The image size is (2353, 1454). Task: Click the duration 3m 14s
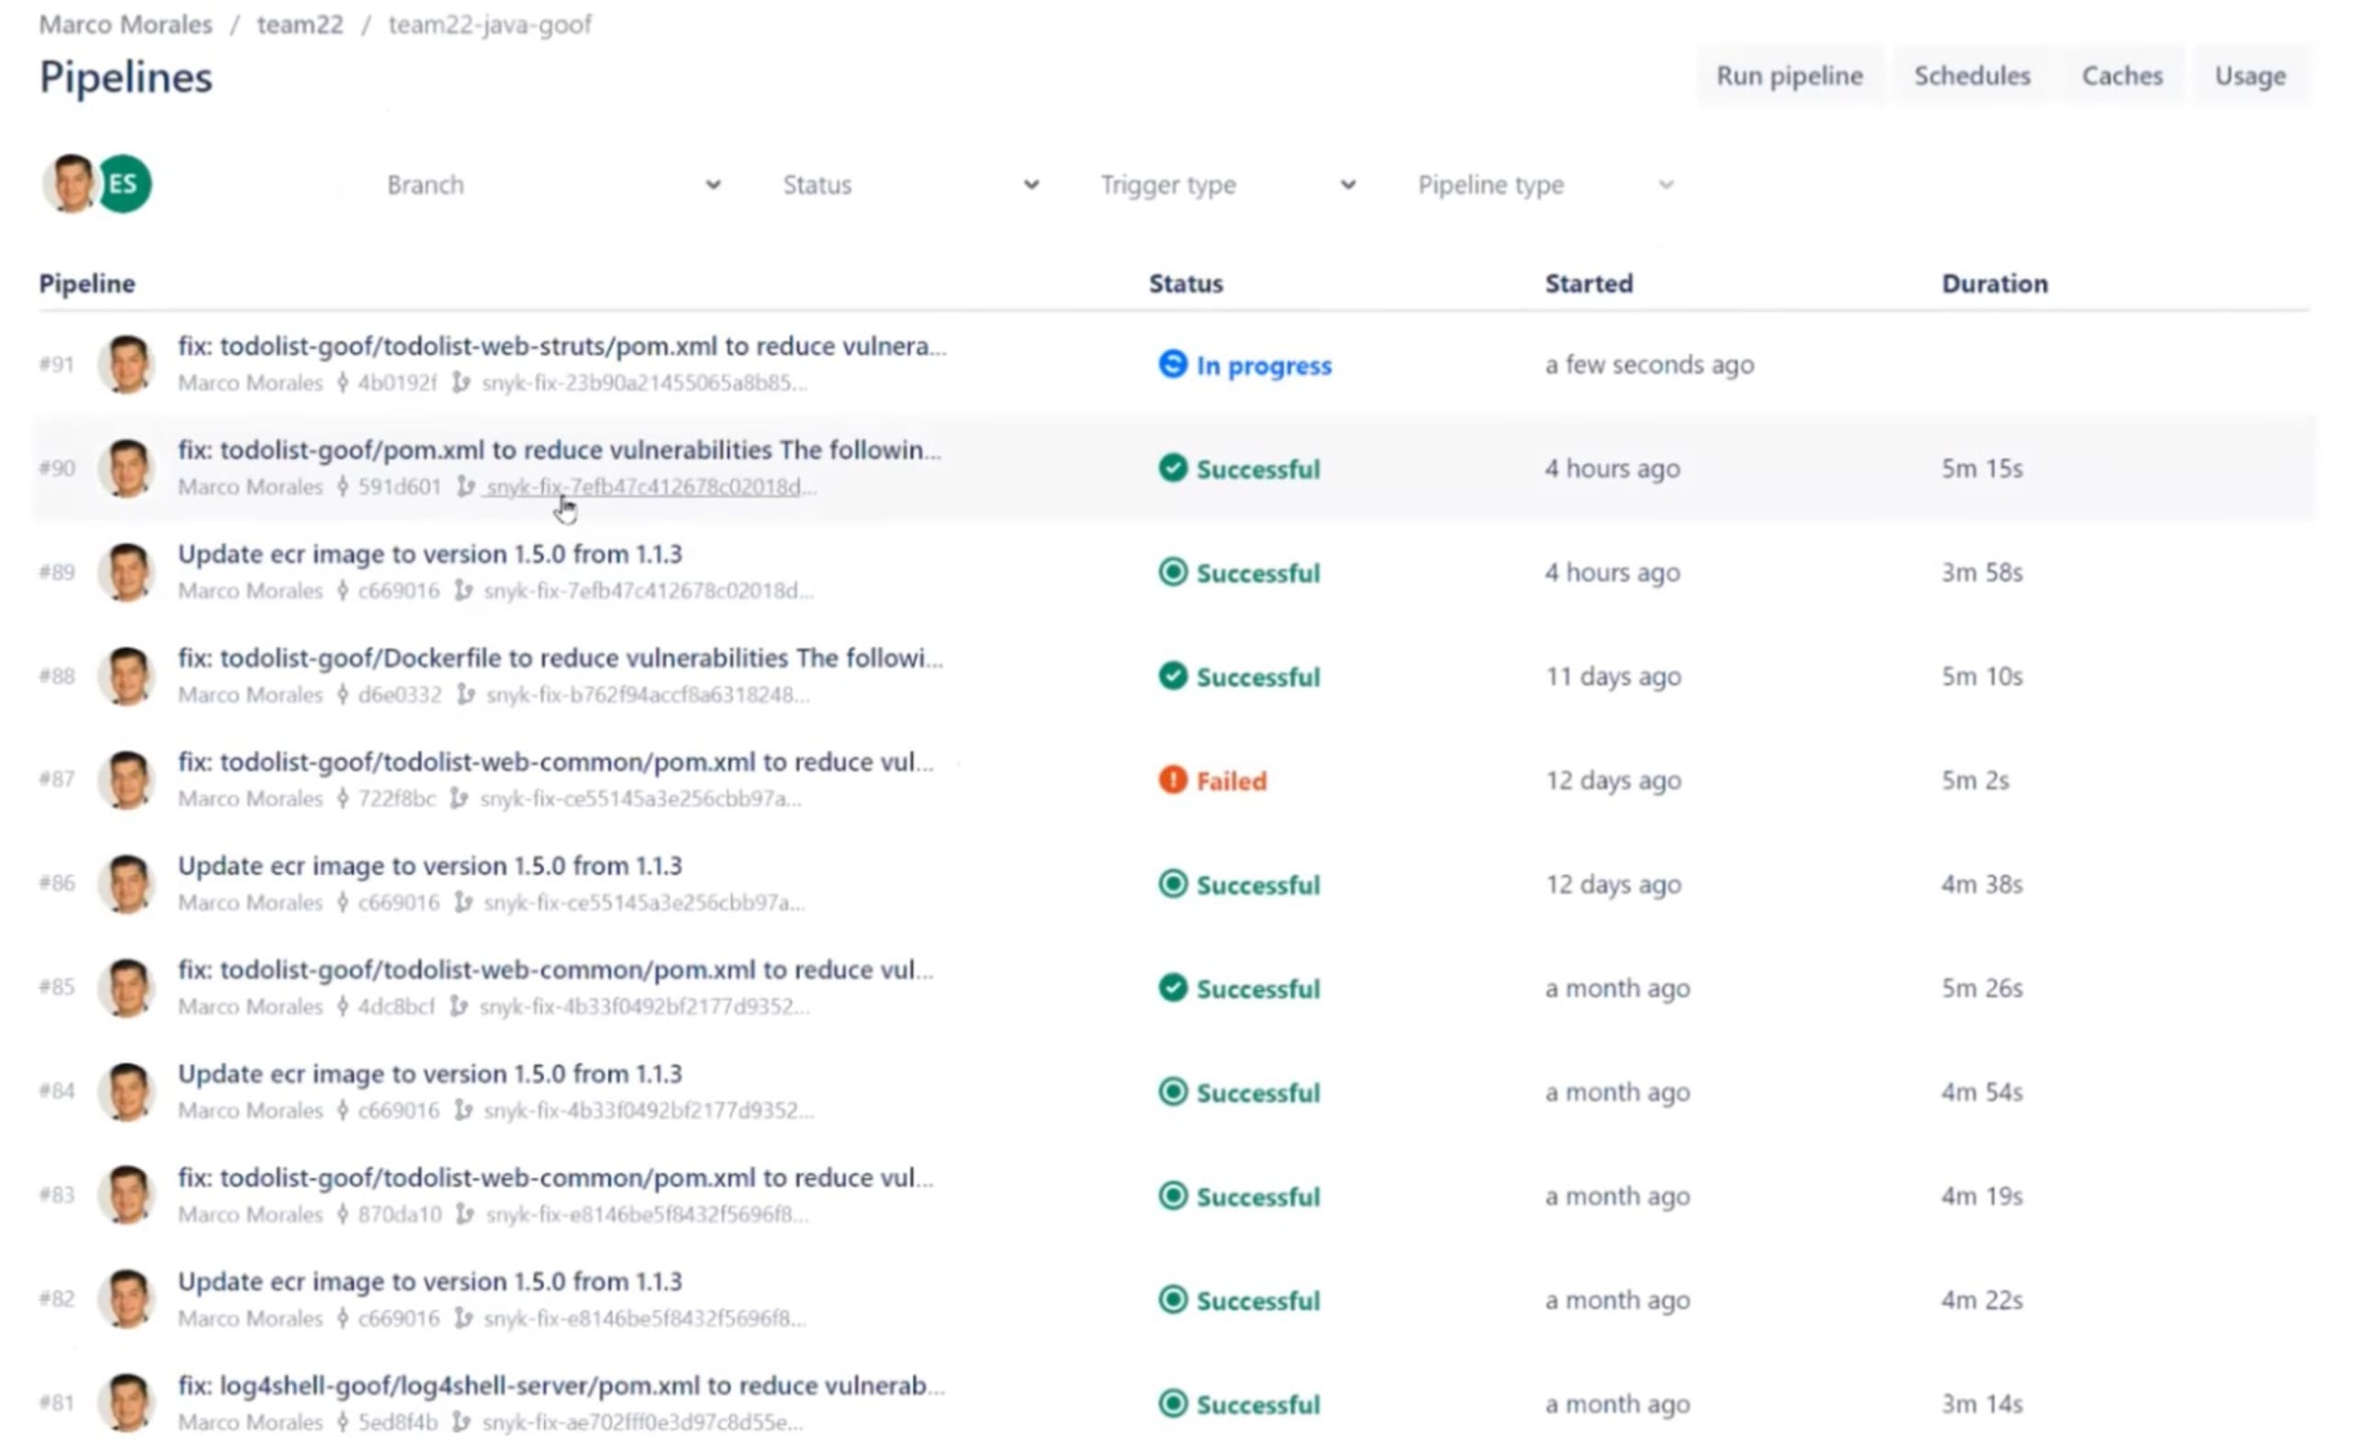point(1981,1403)
